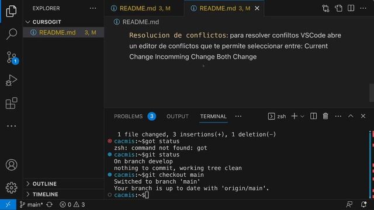
Task: Open Source Control view with 1 change
Action: coord(12,57)
